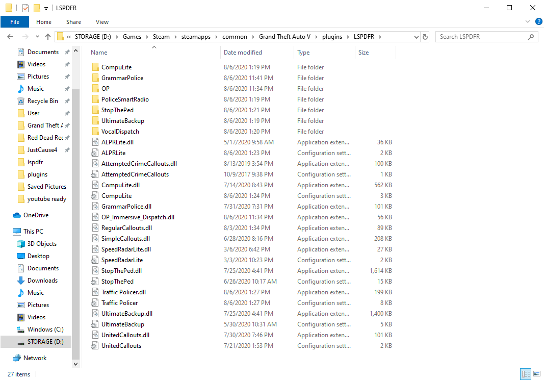Click New Folder quick access toolbar icon
This screenshot has width=544, height=380.
coord(37,8)
